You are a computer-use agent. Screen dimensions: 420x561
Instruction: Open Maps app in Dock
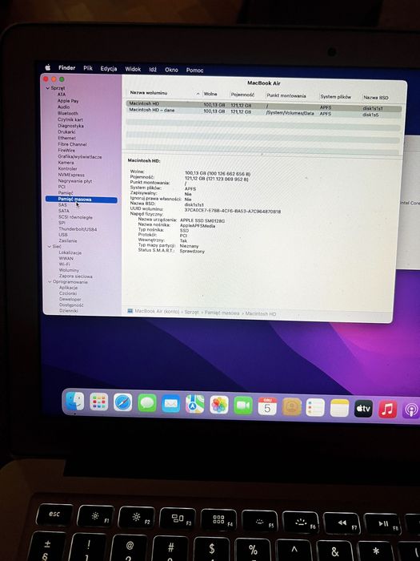(195, 405)
